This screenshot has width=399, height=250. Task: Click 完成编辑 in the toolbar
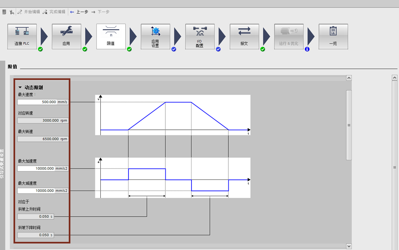coord(54,12)
